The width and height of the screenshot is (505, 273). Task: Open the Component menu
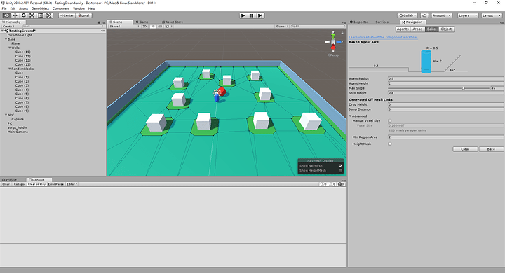click(x=61, y=8)
